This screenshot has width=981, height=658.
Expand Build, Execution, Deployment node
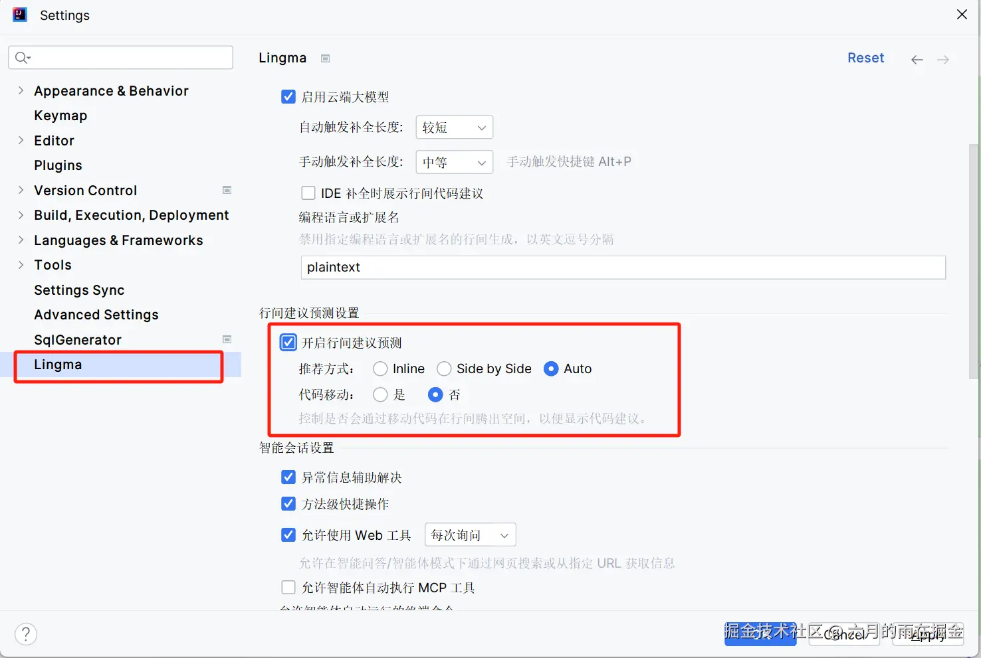click(21, 215)
